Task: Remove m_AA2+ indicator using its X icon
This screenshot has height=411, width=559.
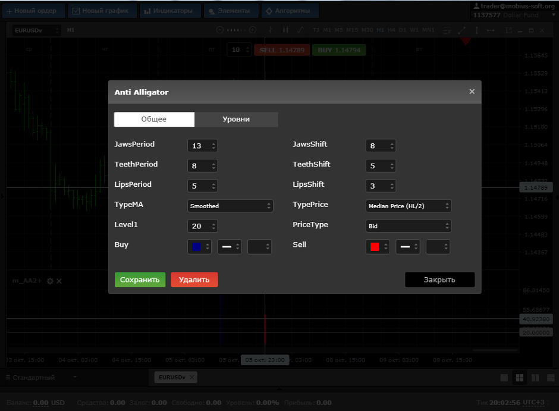Action: pyautogui.click(x=59, y=281)
